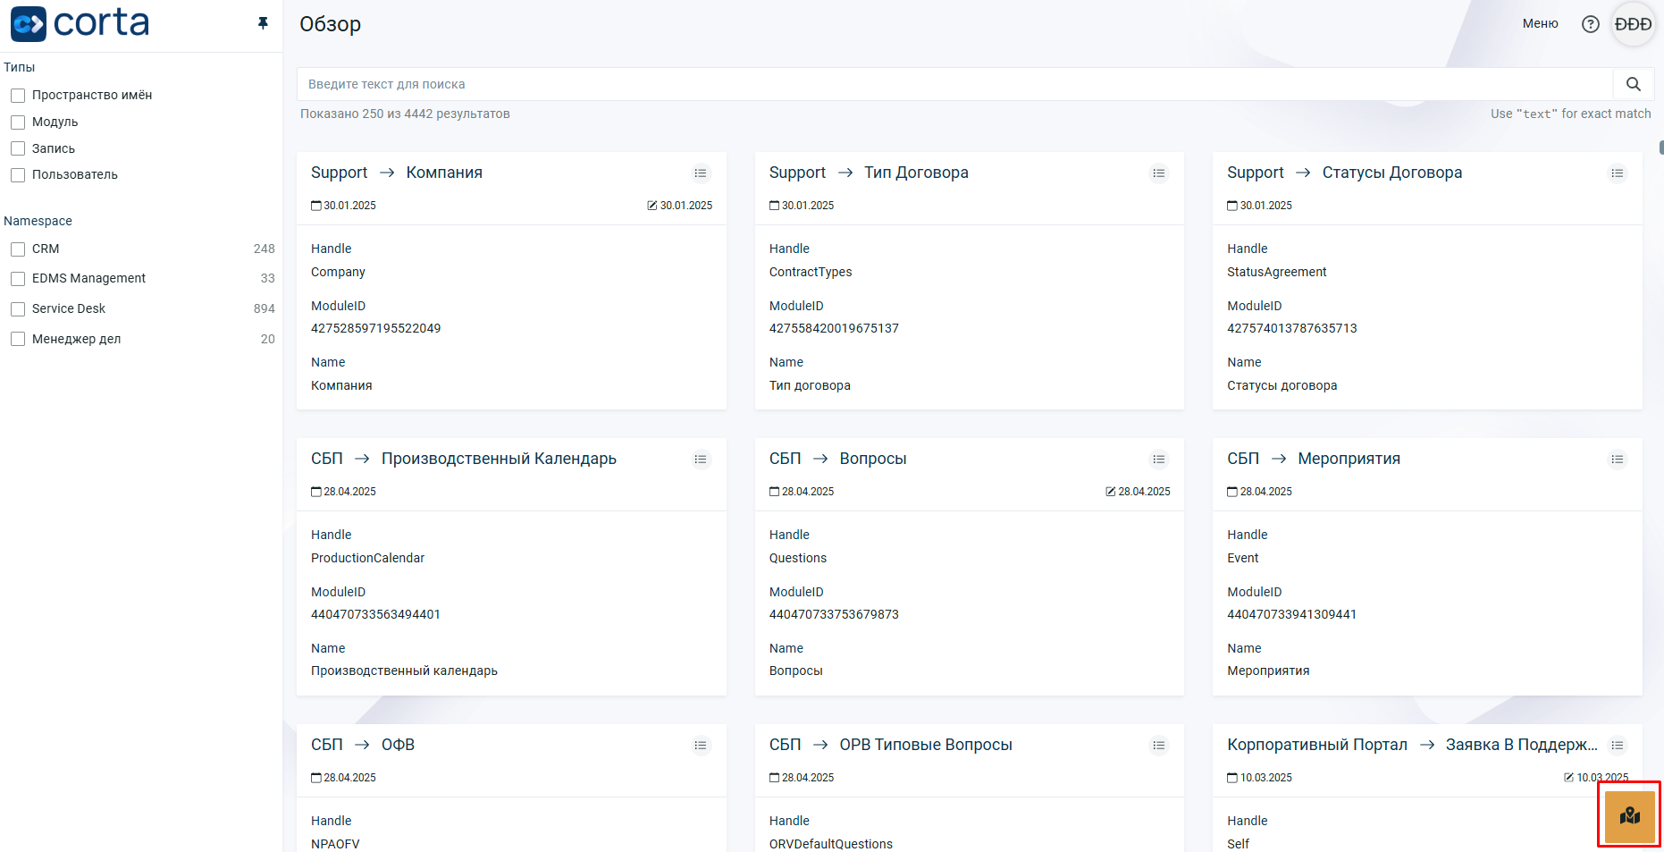Open the user avatar menu

[x=1633, y=24]
